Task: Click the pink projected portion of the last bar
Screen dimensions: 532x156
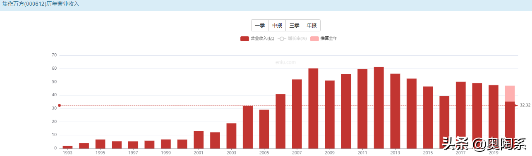Action: point(510,94)
